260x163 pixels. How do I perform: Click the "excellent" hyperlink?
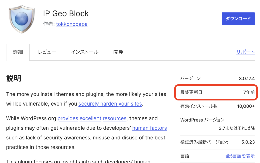90,118
